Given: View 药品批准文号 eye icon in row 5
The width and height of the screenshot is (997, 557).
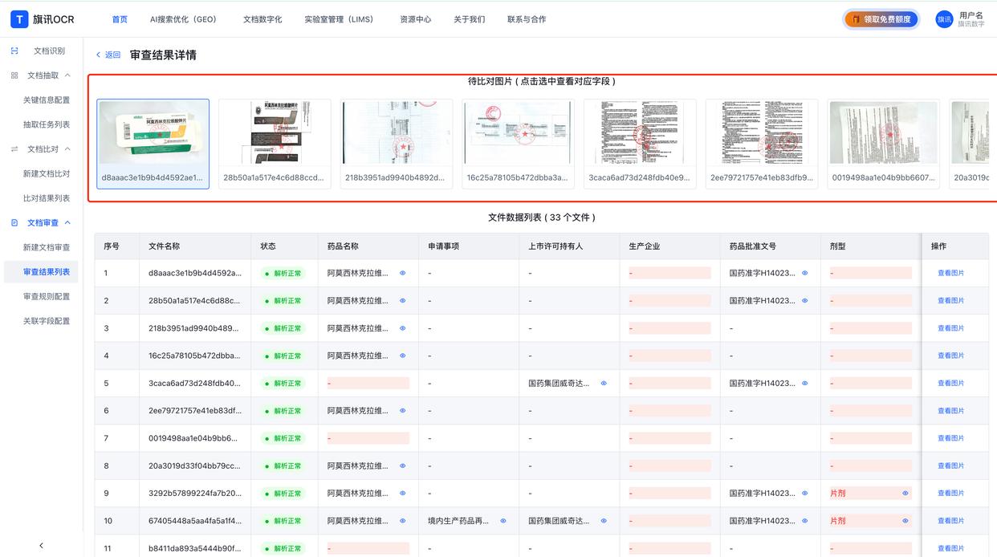Looking at the screenshot, I should (x=804, y=383).
